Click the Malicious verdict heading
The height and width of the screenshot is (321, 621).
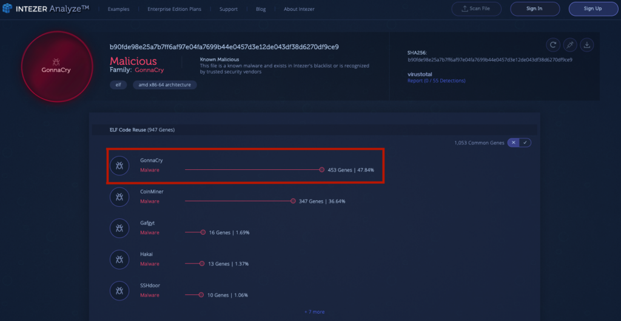[133, 61]
